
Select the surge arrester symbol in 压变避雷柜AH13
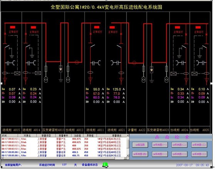click(x=61, y=69)
